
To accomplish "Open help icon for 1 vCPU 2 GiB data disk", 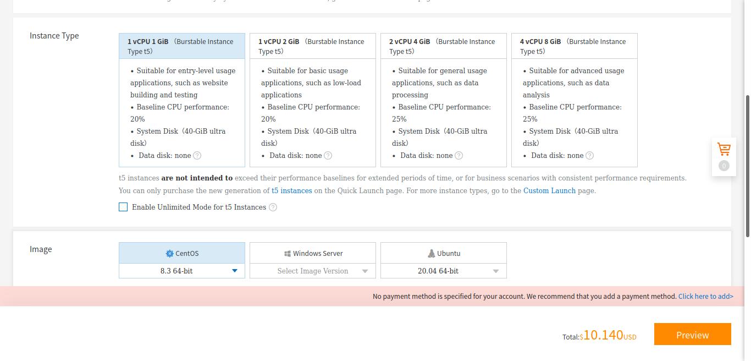I will click(x=328, y=156).
